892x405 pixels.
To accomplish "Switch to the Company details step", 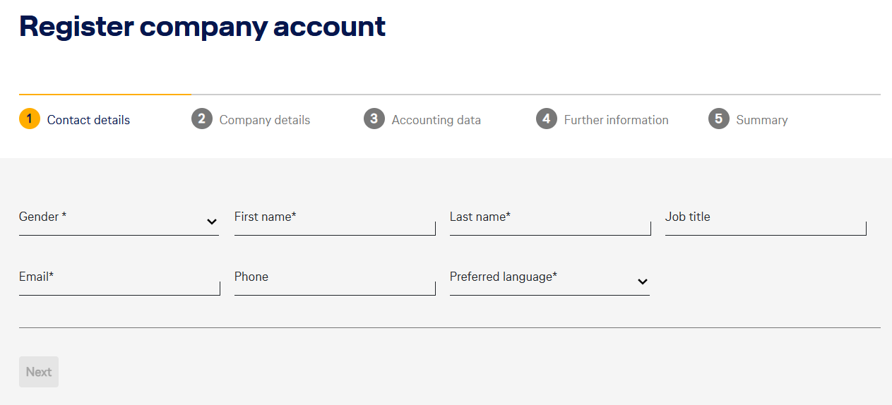I will pyautogui.click(x=264, y=120).
